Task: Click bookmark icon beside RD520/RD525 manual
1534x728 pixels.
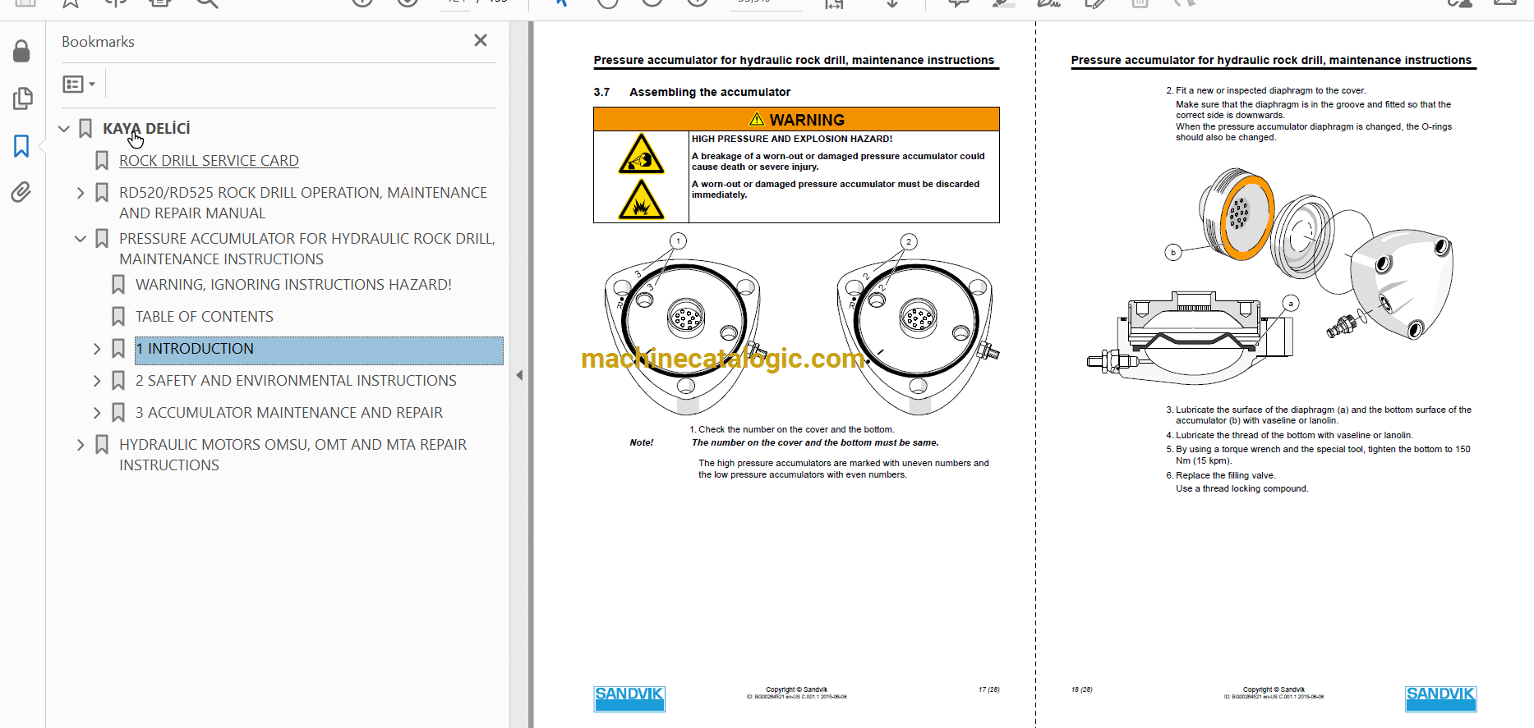Action: [x=102, y=193]
